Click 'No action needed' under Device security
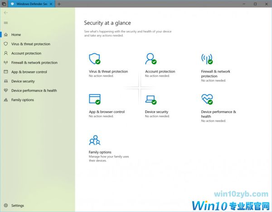272x212 pixels. coord(157,116)
